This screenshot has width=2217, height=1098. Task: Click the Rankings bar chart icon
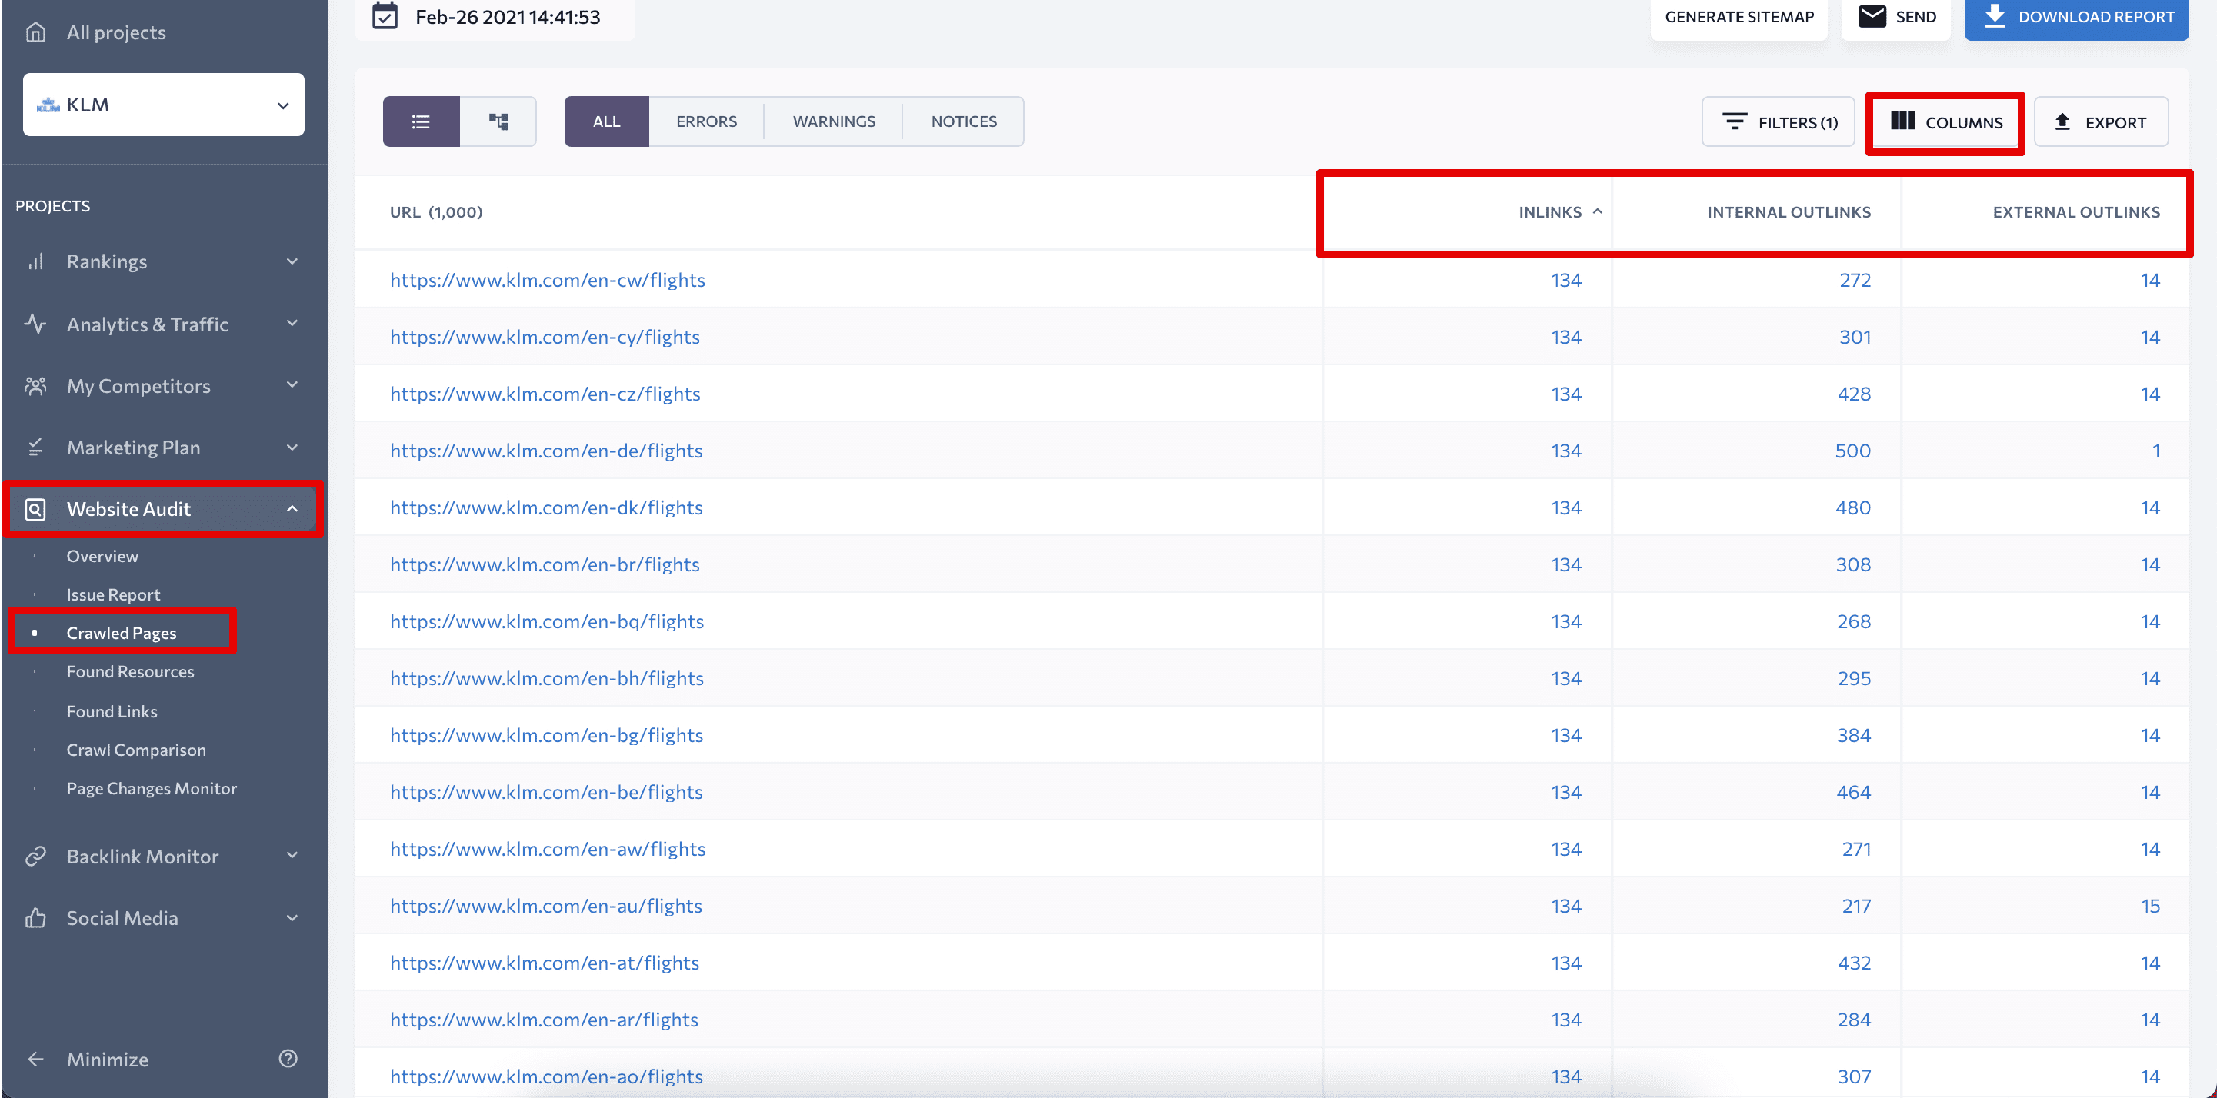tap(35, 261)
